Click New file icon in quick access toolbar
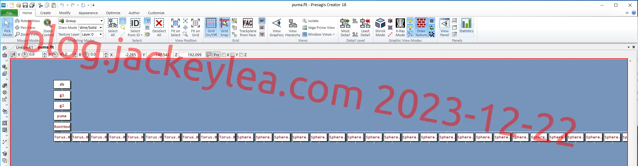 point(12,5)
